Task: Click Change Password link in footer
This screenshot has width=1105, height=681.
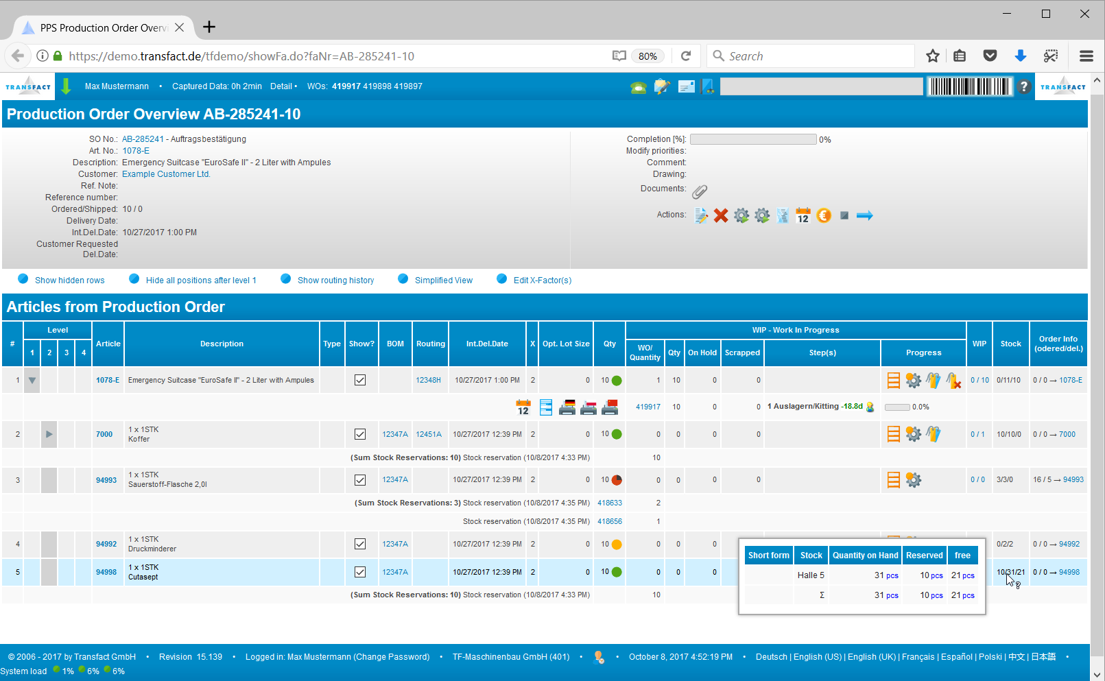Action: (391, 657)
